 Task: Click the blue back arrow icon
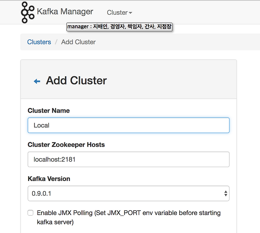[x=37, y=81]
